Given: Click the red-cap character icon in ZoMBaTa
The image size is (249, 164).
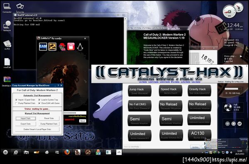Looking at the screenshot, I should coord(62,47).
